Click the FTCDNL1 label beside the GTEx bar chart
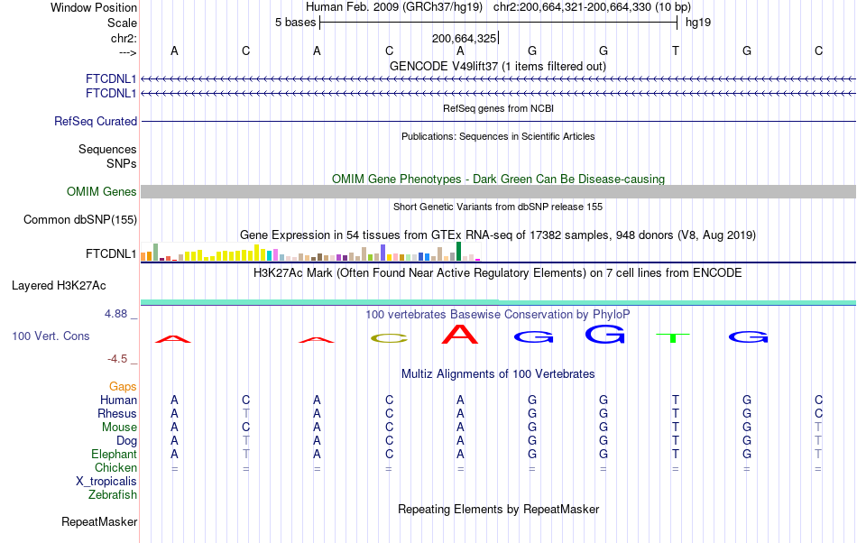Viewport: 857px width, 543px height. tap(111, 254)
